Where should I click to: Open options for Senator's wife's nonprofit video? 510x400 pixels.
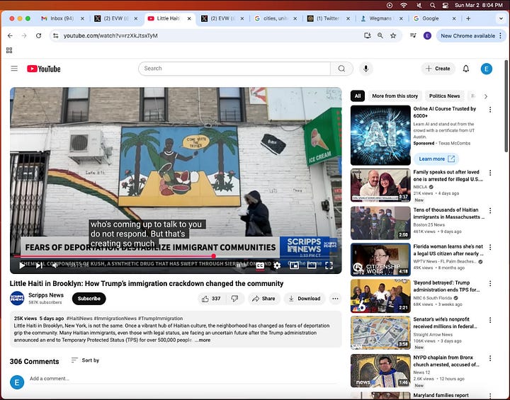point(490,320)
